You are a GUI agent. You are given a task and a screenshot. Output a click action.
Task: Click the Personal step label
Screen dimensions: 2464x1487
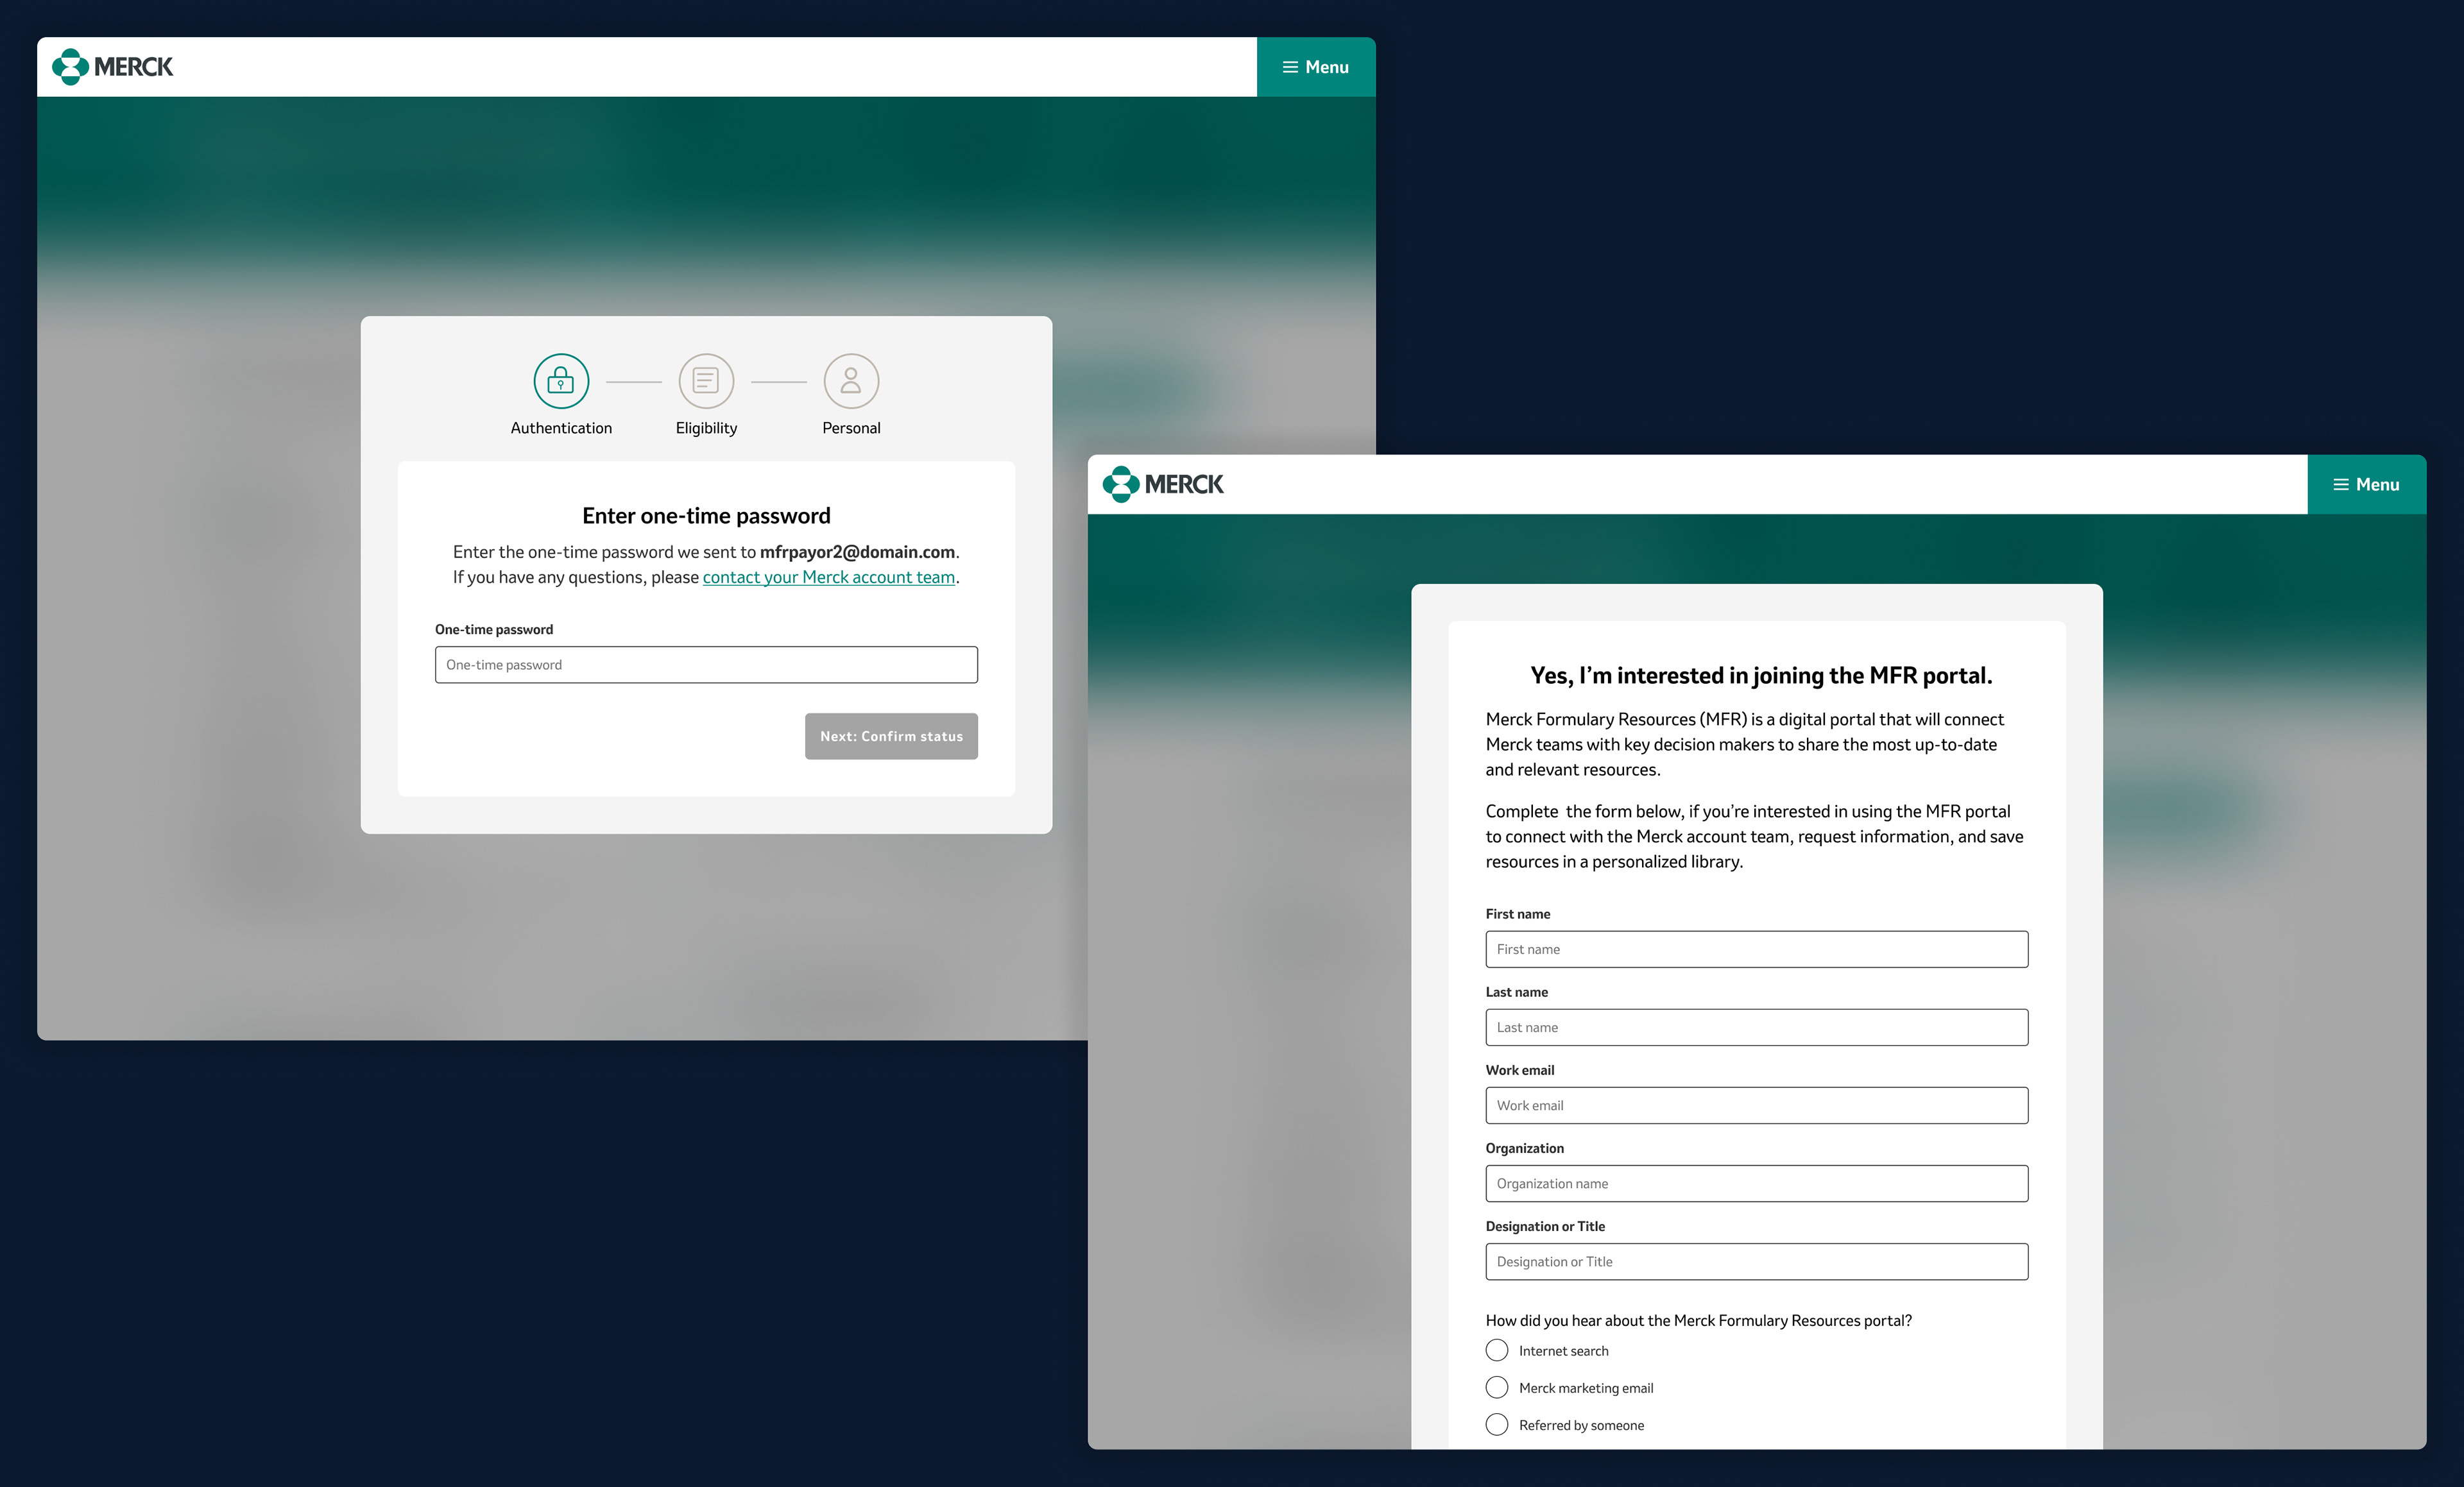[x=851, y=428]
